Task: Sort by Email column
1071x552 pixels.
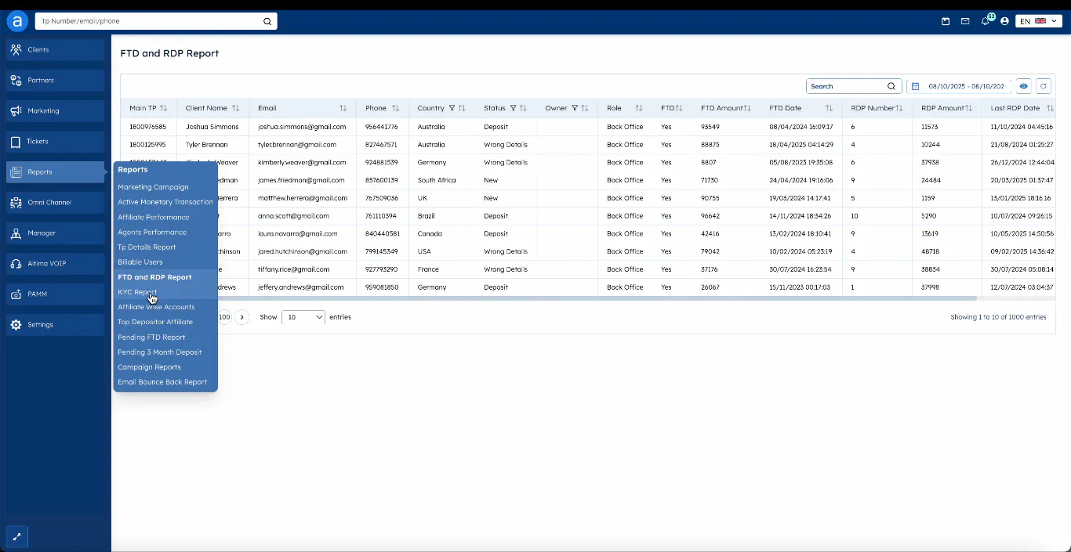Action: (343, 108)
